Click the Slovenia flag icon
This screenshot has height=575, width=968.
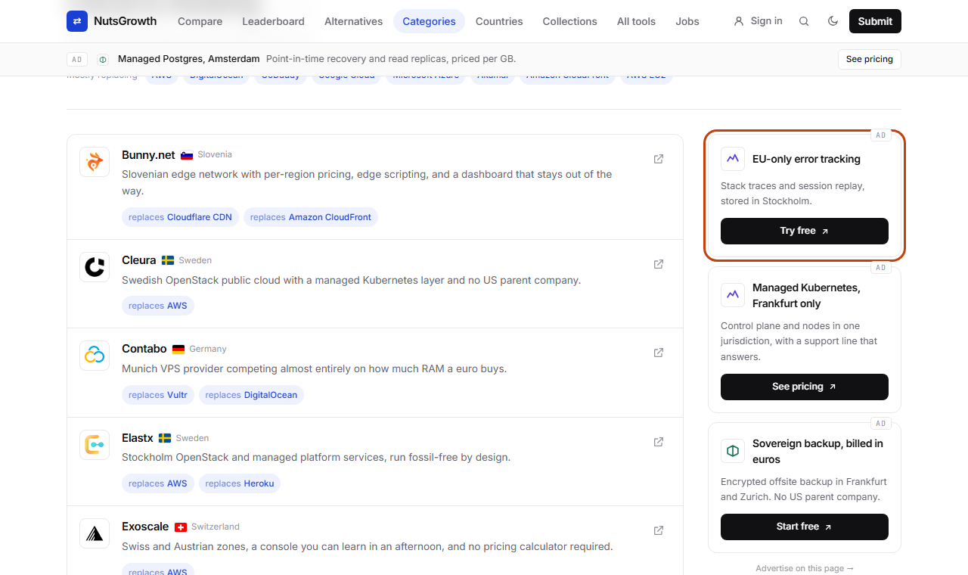tap(187, 155)
